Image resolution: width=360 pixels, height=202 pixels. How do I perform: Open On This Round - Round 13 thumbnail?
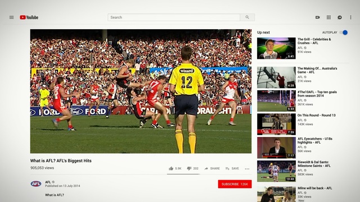pyautogui.click(x=276, y=124)
